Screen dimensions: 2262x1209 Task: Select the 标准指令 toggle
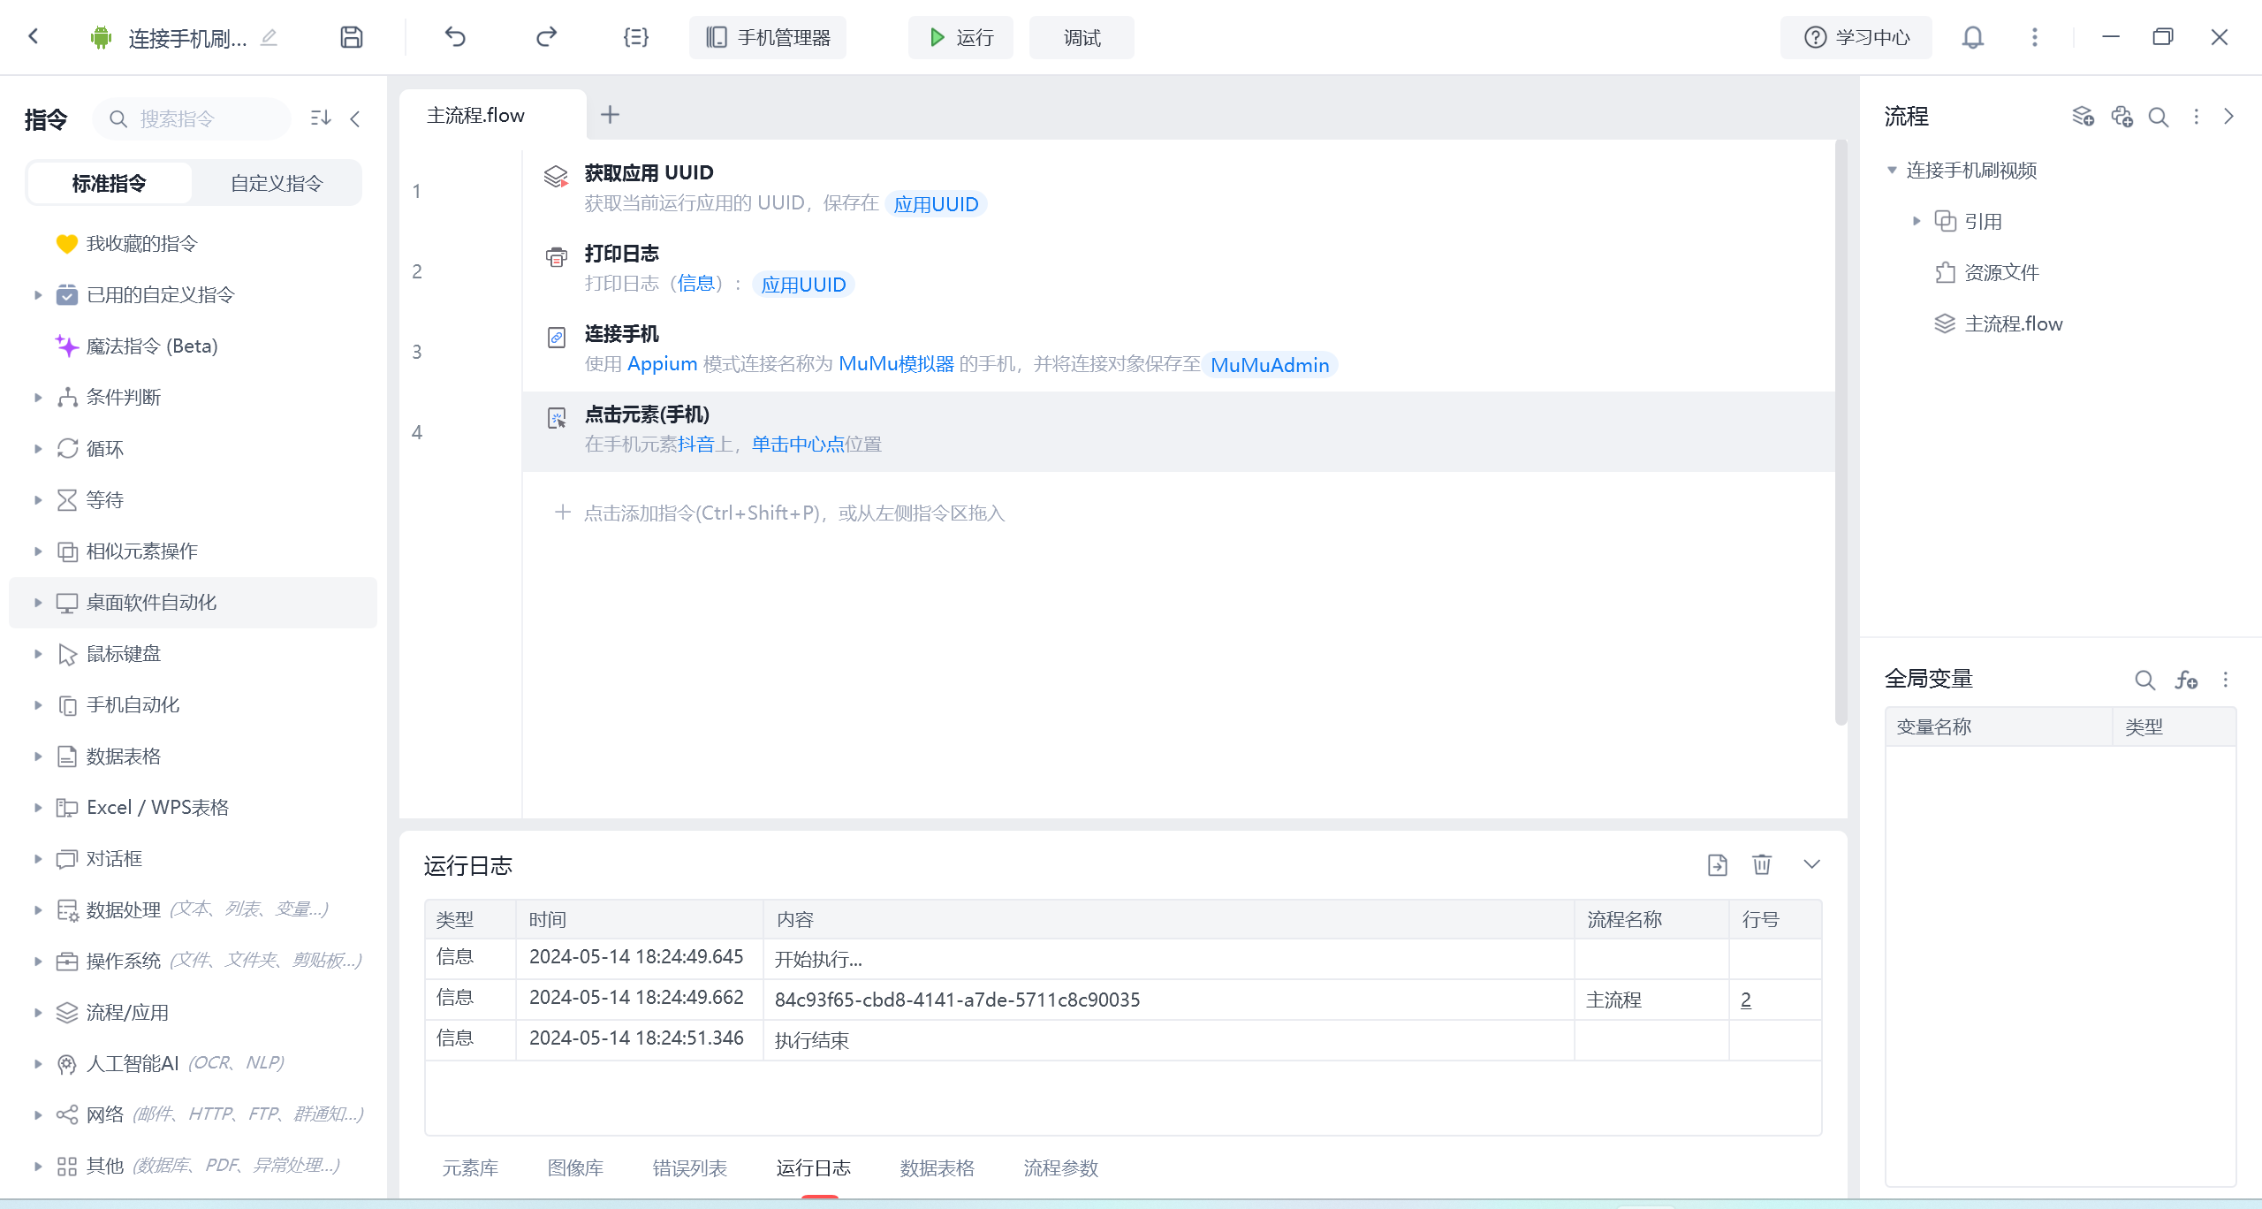click(x=110, y=183)
